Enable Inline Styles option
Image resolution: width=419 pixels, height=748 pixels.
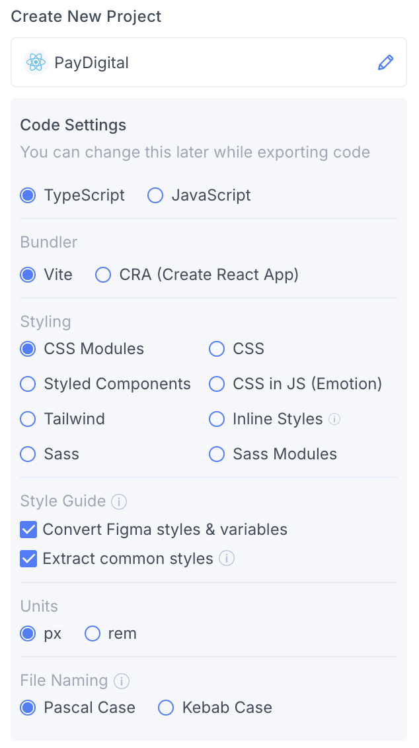click(x=217, y=418)
